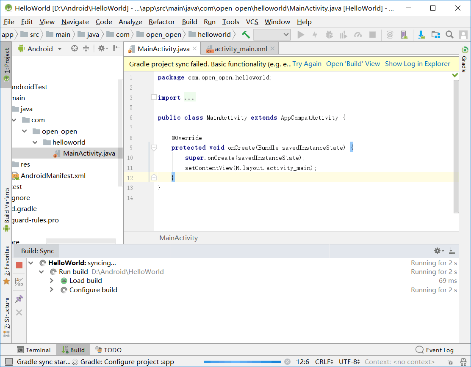Open the Refactor menu

click(162, 22)
